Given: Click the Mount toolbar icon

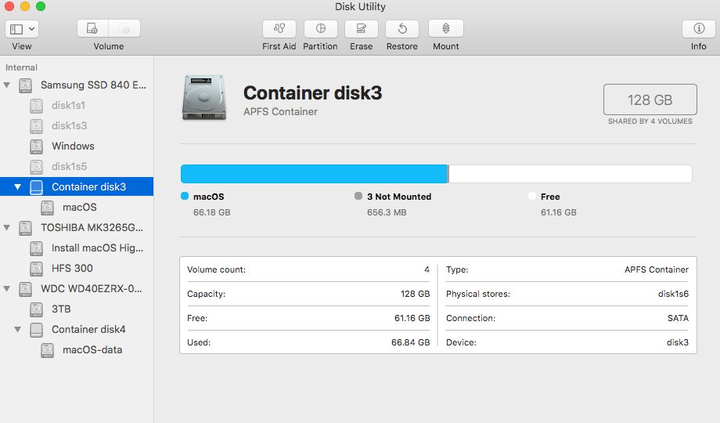Looking at the screenshot, I should click(446, 28).
